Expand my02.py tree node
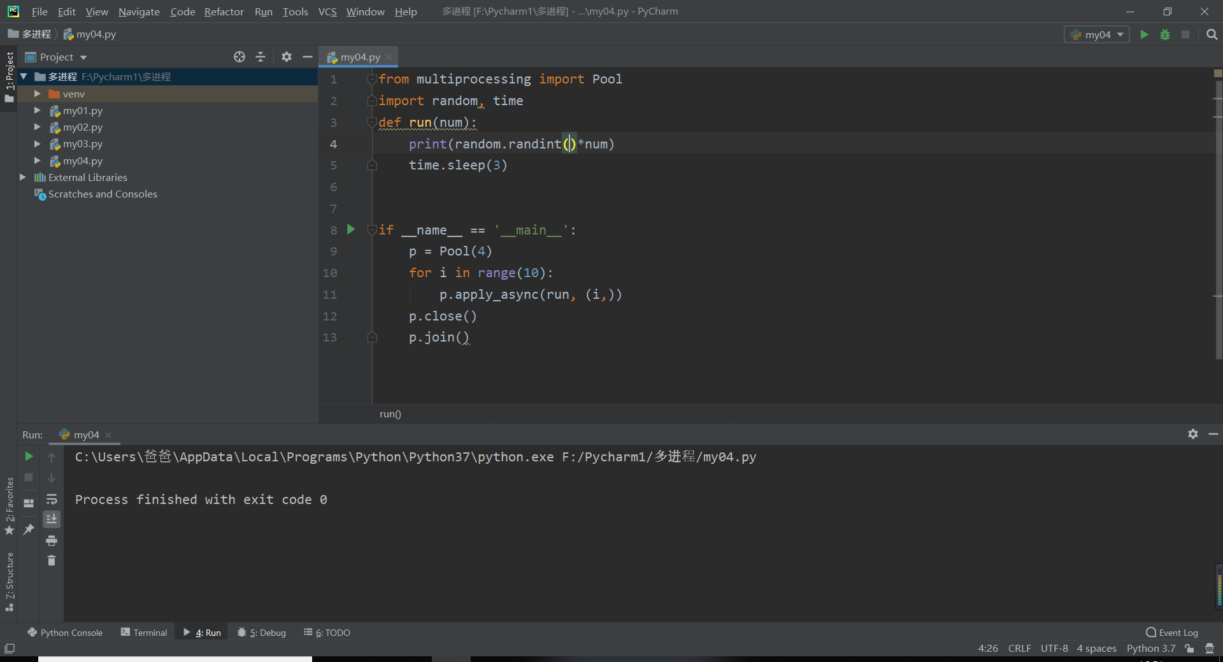Screen dimensions: 1223x662 (x=37, y=127)
